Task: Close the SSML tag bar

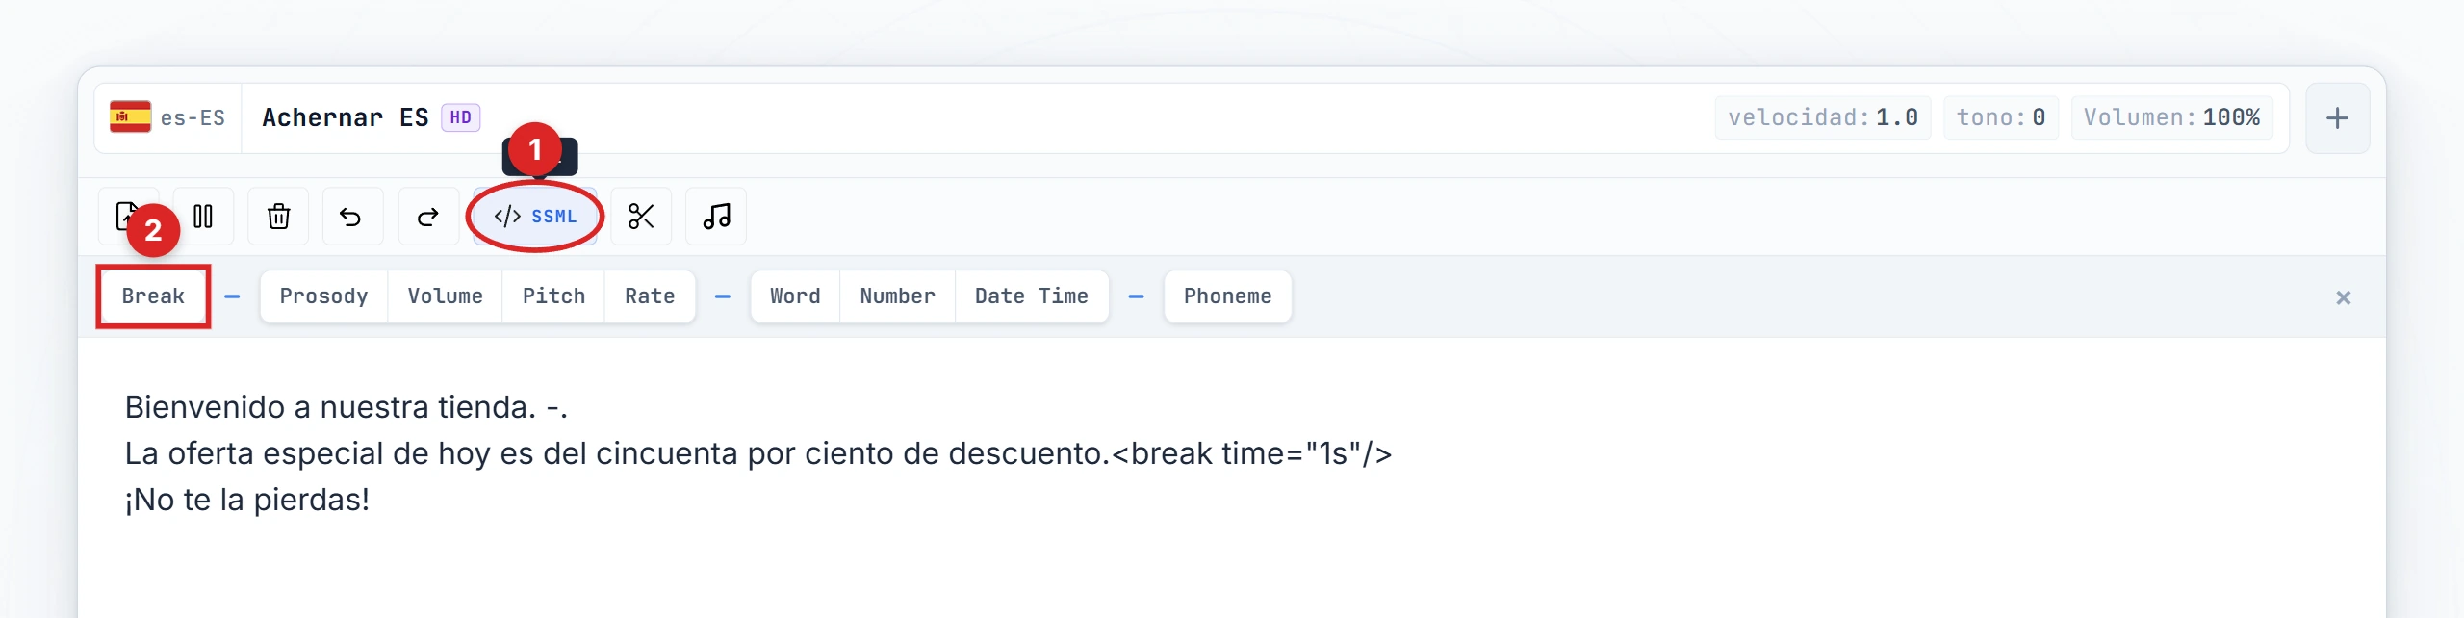Action: 2343,297
